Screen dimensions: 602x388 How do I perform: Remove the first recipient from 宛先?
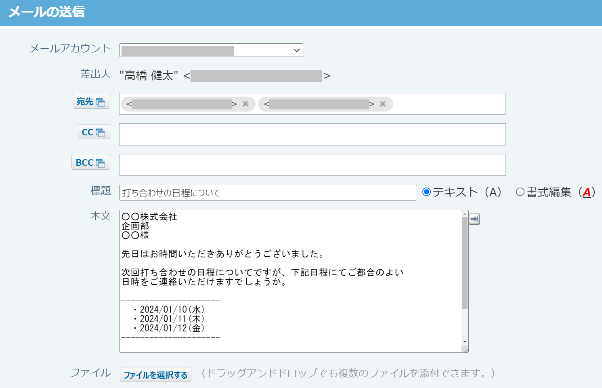pyautogui.click(x=245, y=104)
